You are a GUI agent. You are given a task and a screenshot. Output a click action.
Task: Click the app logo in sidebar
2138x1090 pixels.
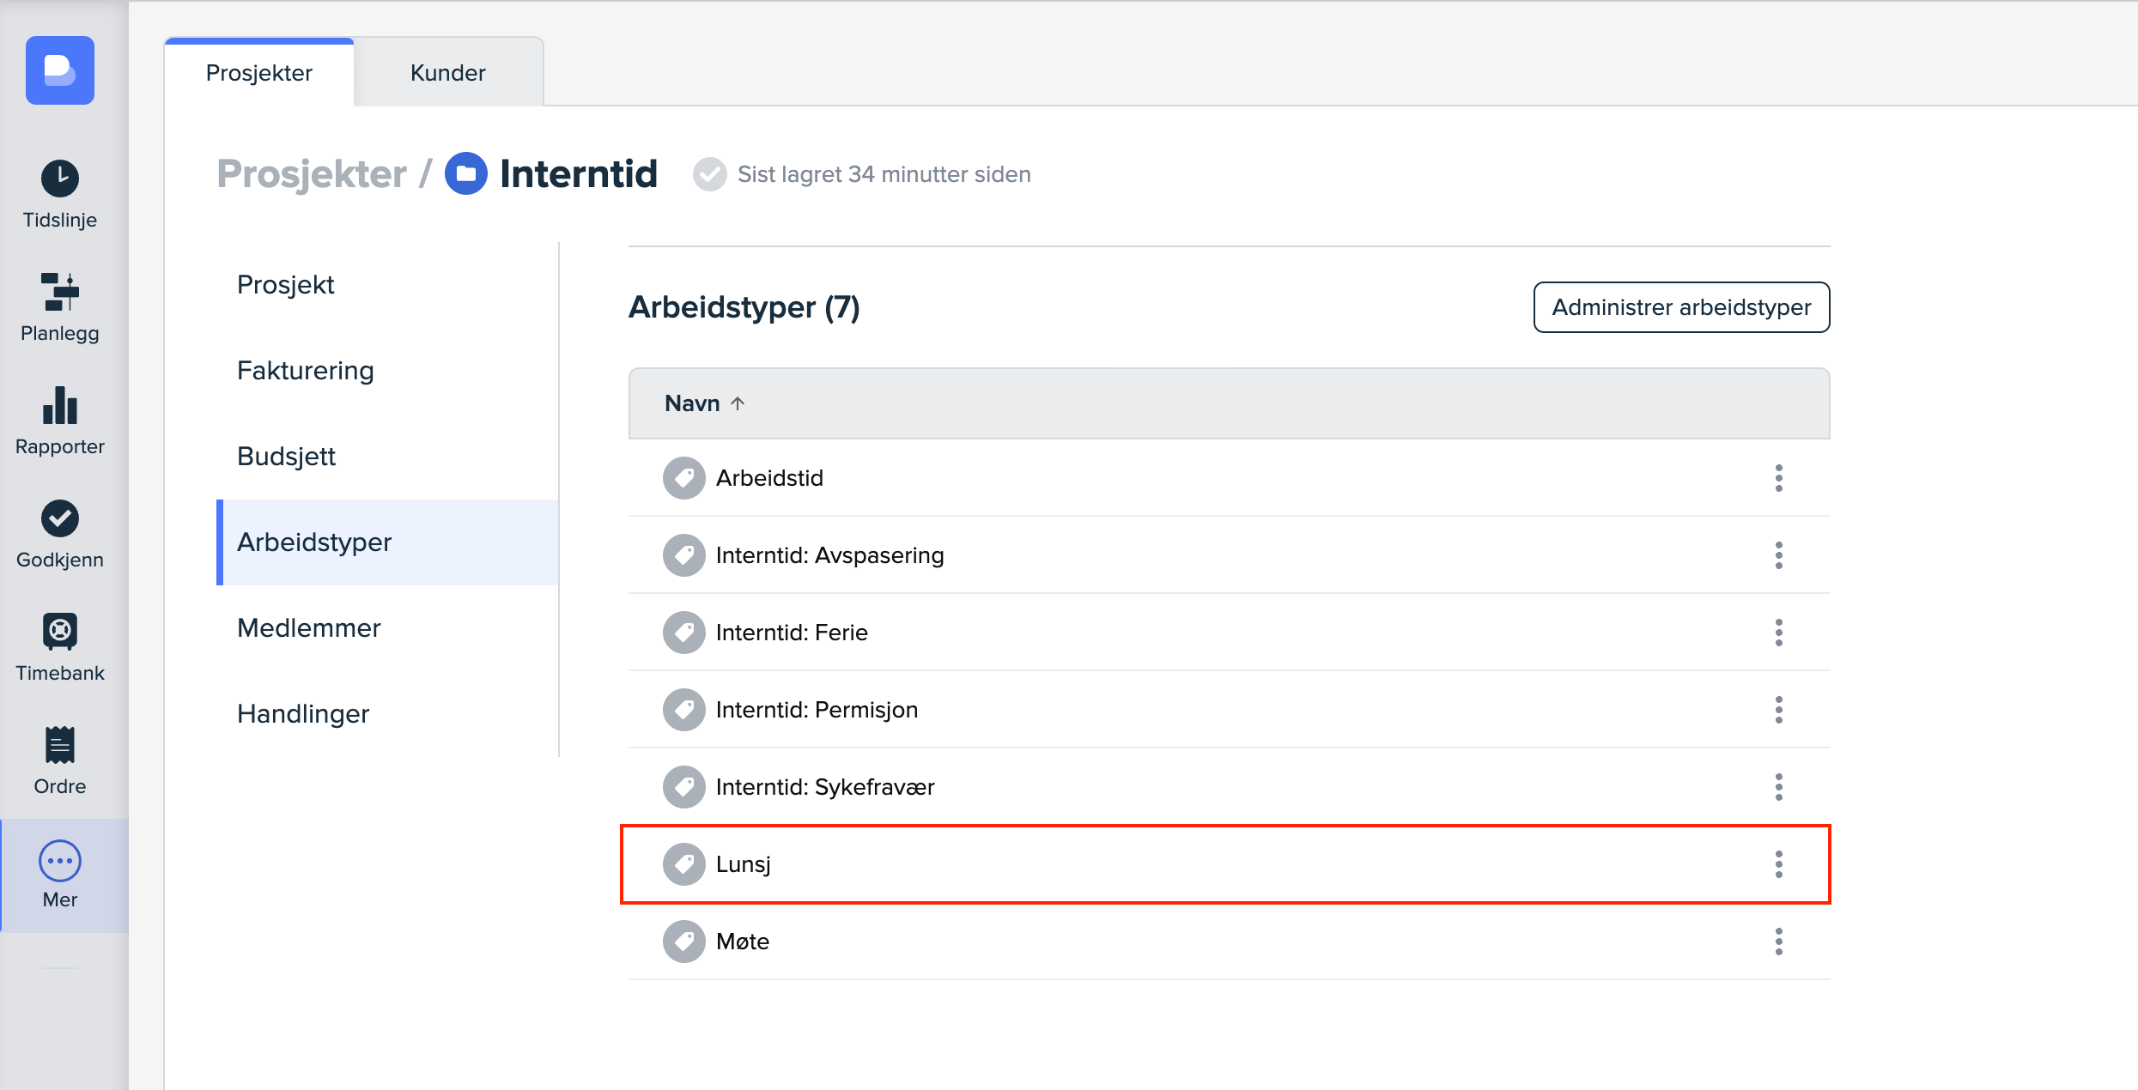point(60,70)
